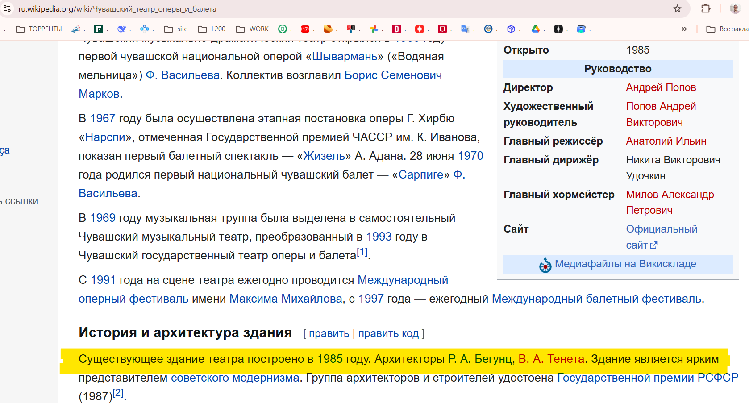Open the blue dots cluster bookmark icon

(144, 29)
